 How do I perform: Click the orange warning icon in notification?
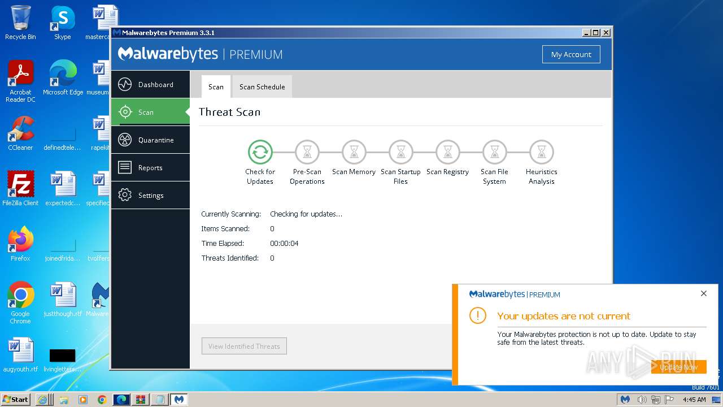coord(478,315)
